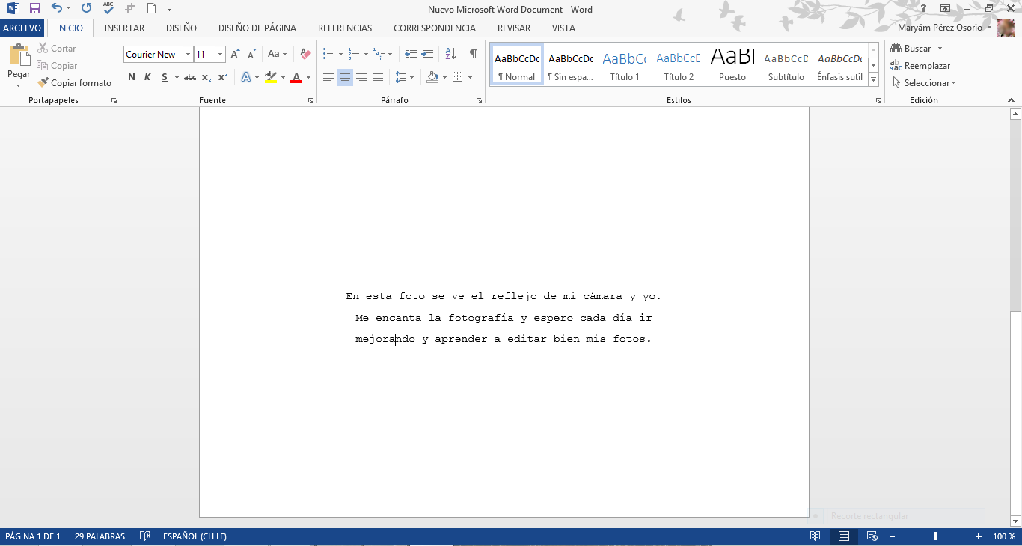Align text right
Viewport: 1022px width, 546px height.
(361, 77)
